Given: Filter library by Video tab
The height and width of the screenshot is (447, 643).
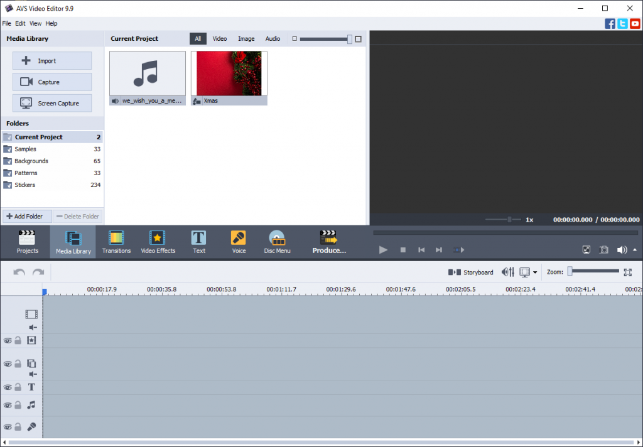Looking at the screenshot, I should [219, 38].
